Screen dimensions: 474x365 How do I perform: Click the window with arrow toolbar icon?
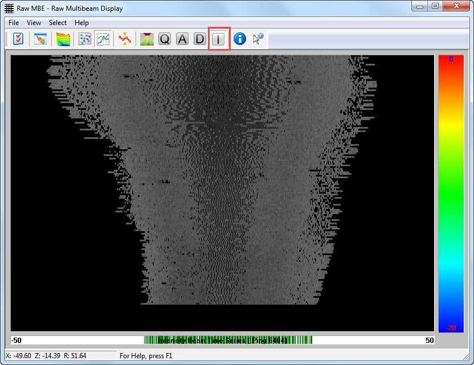(40, 39)
